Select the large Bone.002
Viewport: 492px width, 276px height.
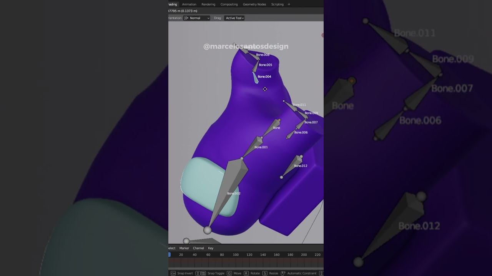[x=230, y=184]
